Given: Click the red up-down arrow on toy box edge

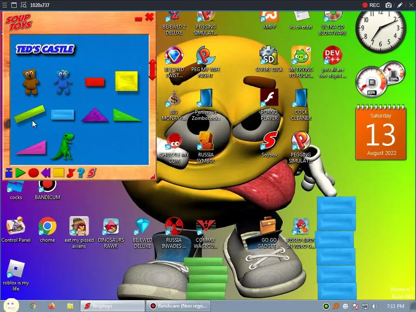Looking at the screenshot, I should 152,70.
